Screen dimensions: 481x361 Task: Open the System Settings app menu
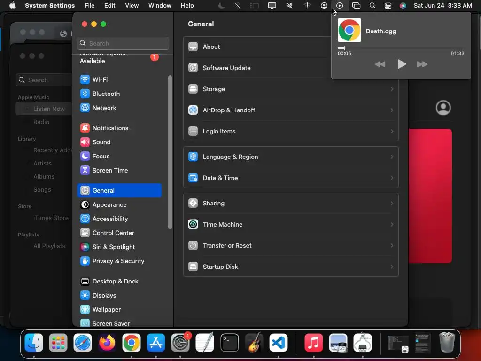(x=50, y=6)
